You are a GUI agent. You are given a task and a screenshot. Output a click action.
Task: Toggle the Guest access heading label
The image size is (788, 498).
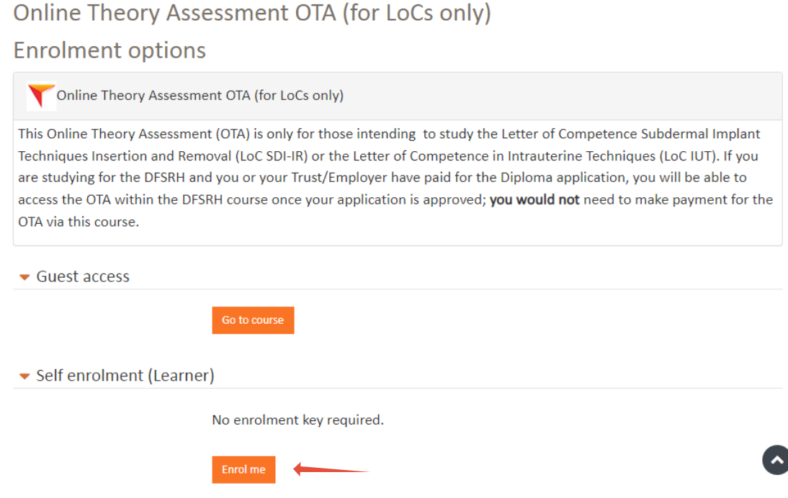click(83, 276)
